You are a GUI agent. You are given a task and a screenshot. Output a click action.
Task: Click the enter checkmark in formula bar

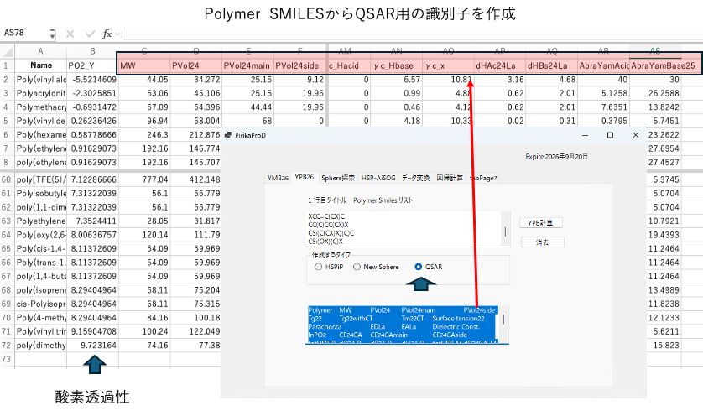[x=86, y=34]
